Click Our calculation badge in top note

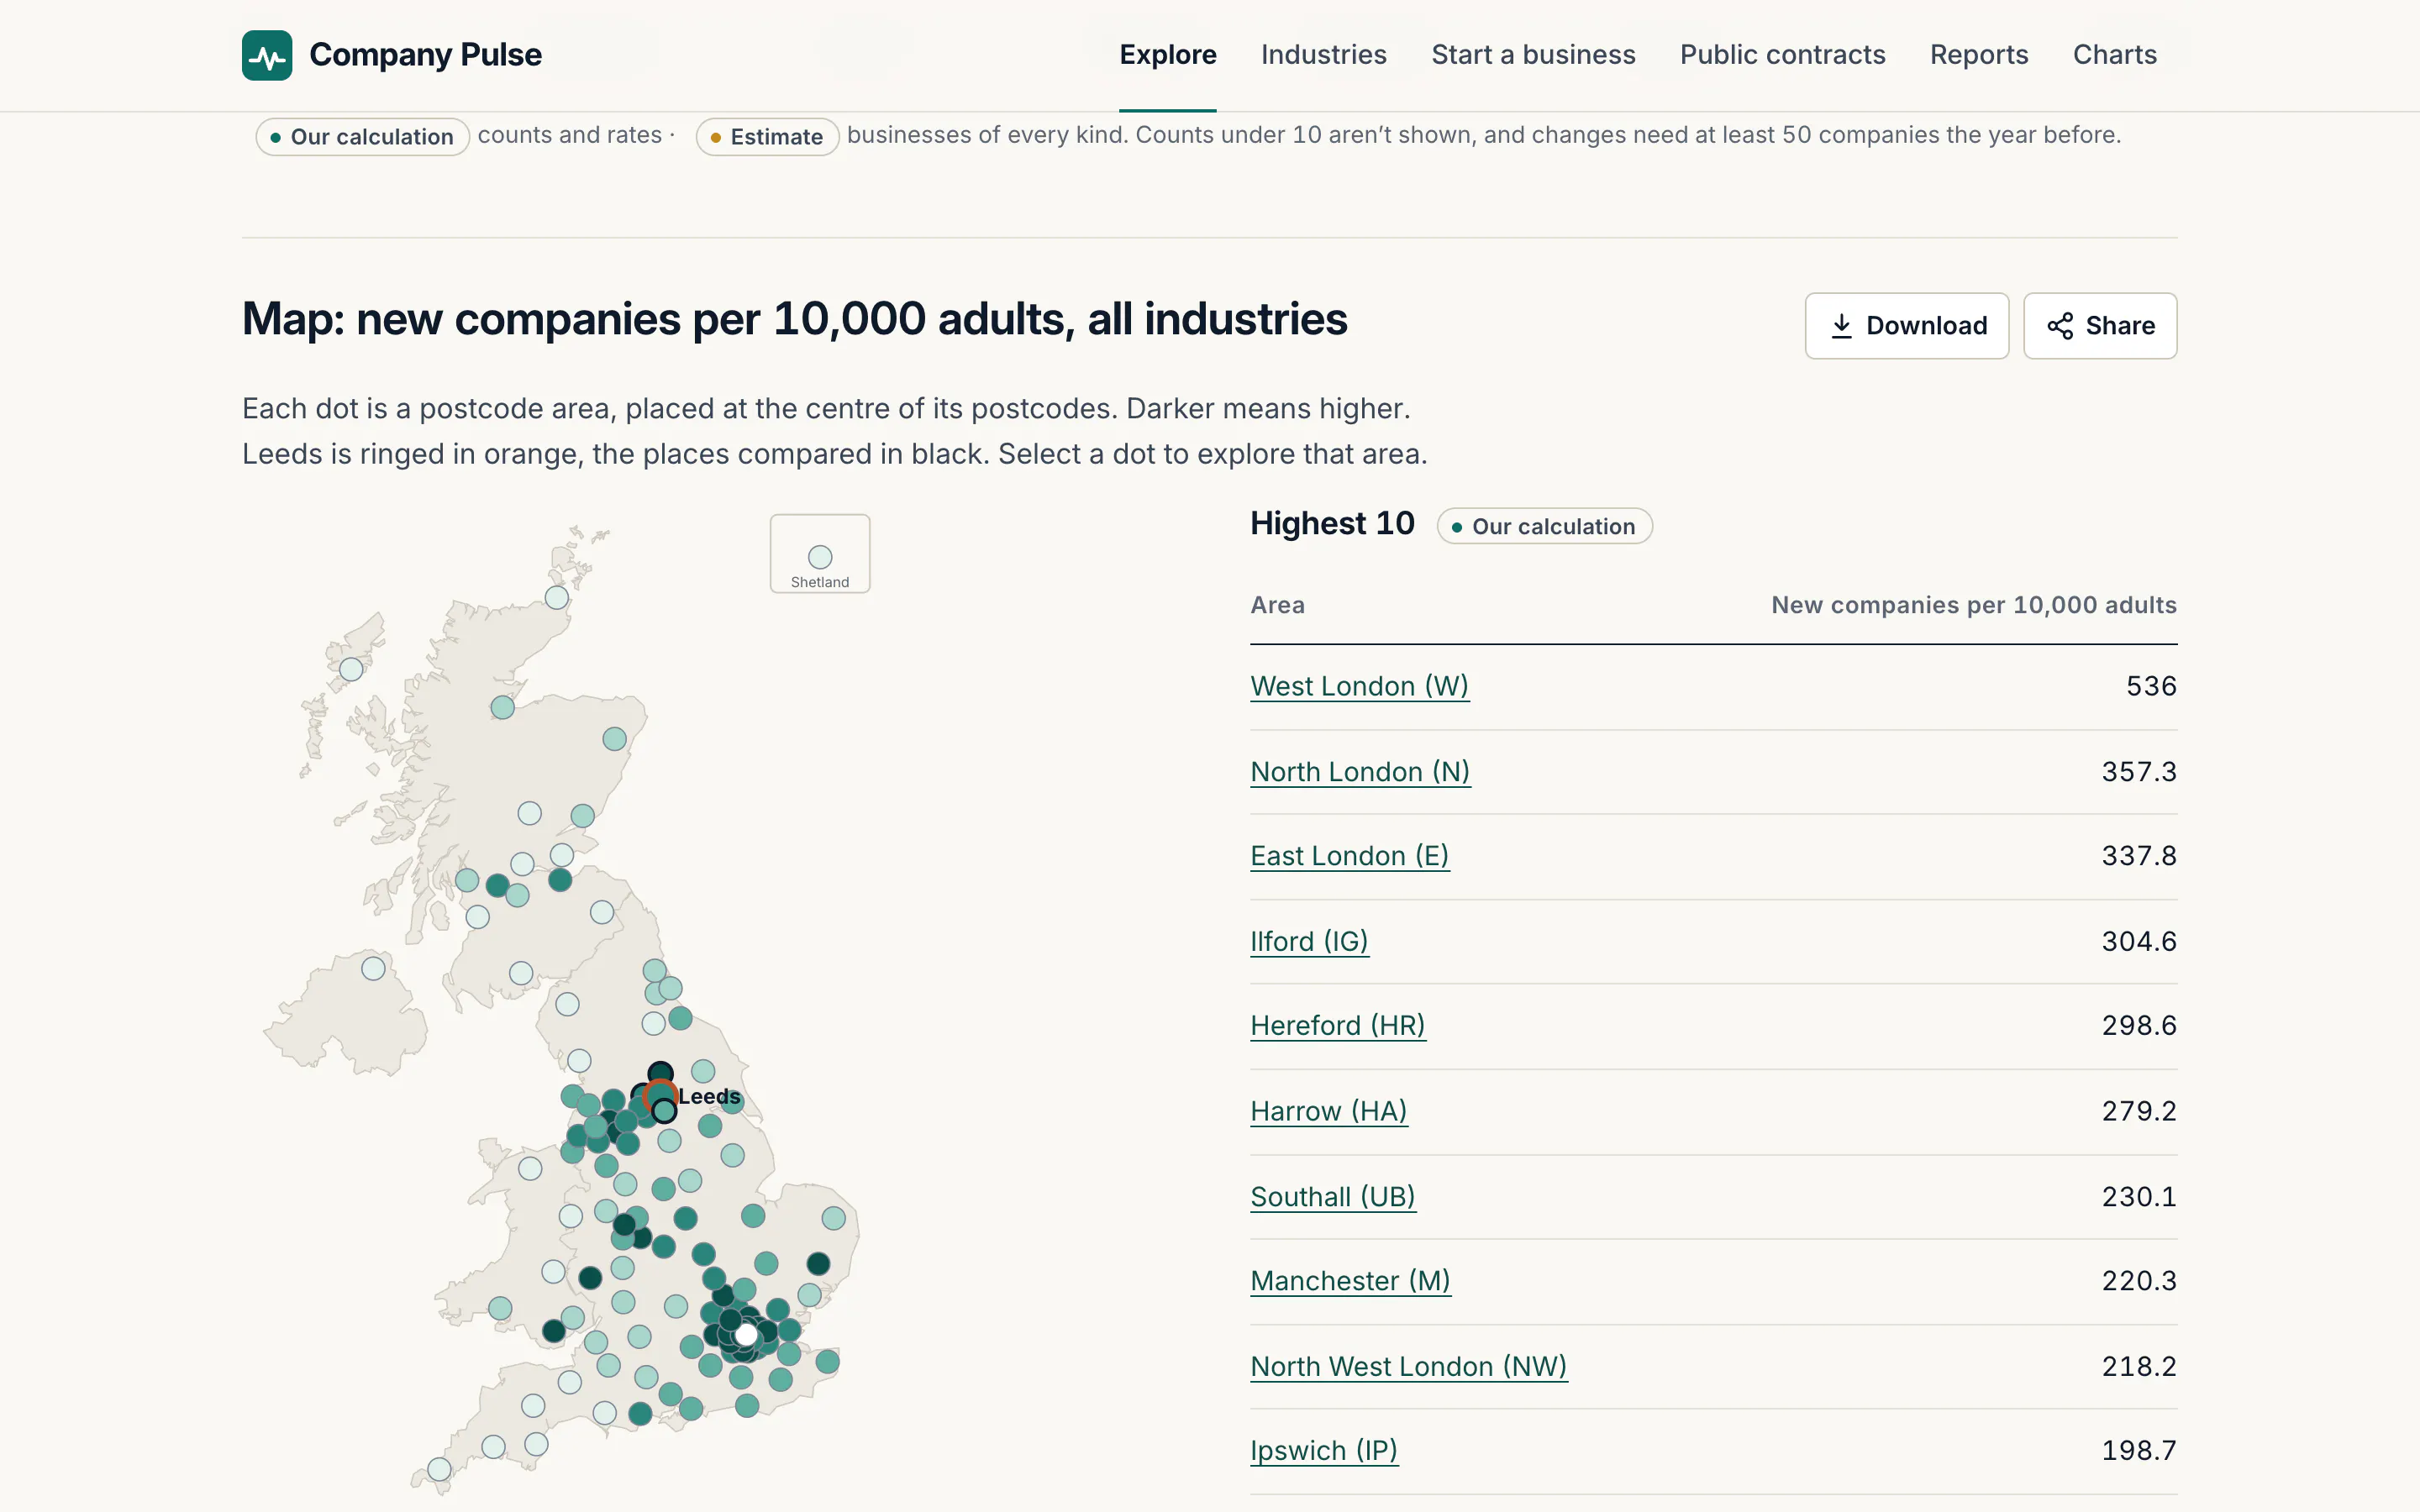tap(362, 137)
